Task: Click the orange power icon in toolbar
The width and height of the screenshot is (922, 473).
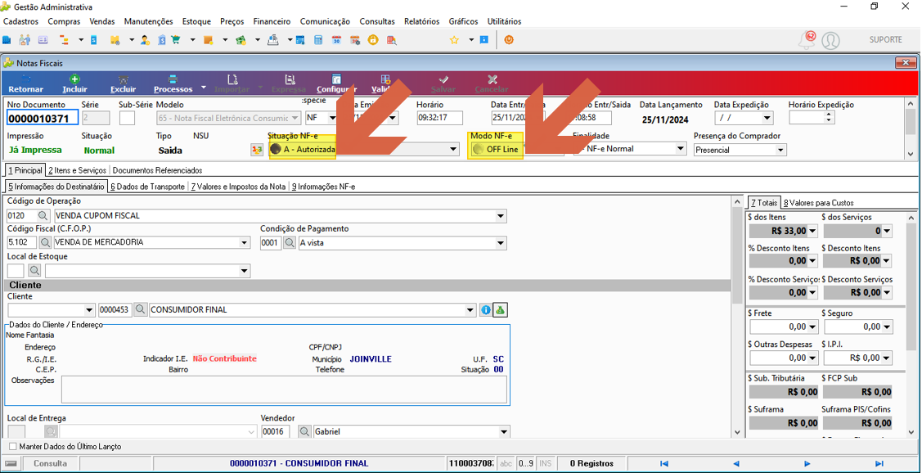Action: 509,40
